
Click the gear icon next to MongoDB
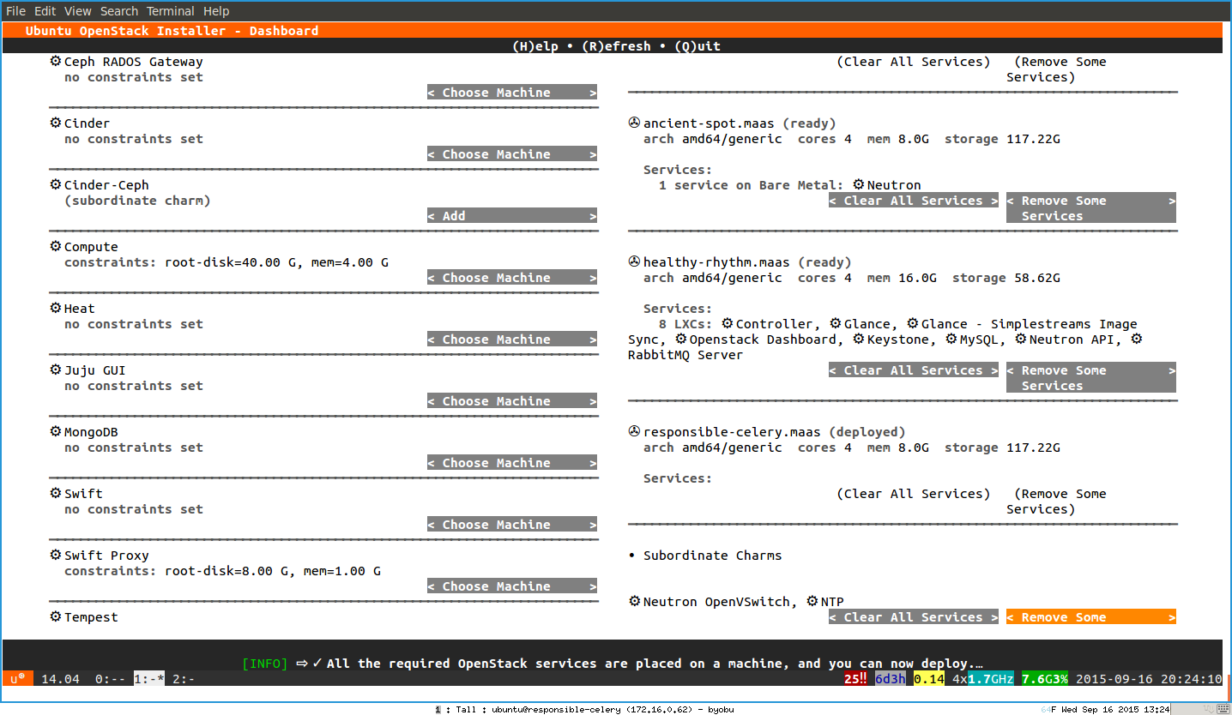56,432
